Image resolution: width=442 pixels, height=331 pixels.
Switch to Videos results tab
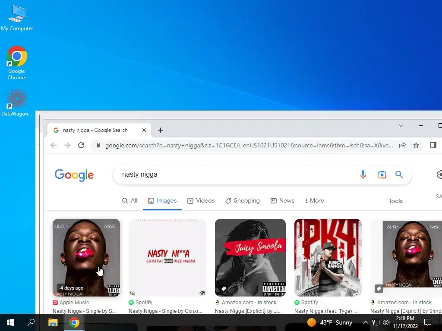201,201
